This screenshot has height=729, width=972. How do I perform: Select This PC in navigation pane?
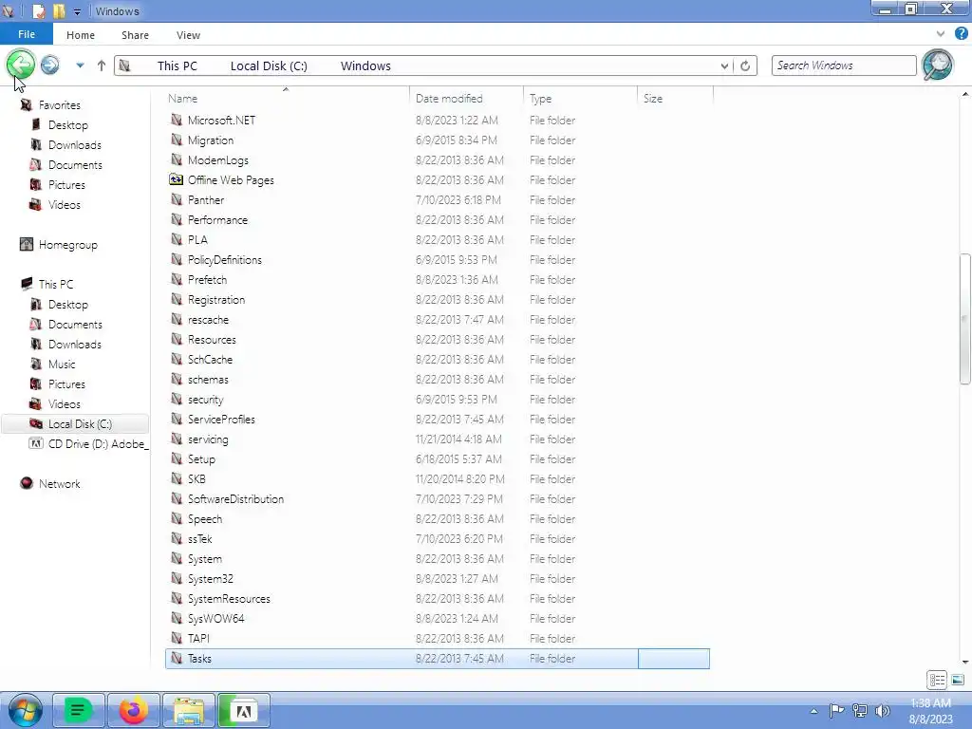pyautogui.click(x=56, y=285)
